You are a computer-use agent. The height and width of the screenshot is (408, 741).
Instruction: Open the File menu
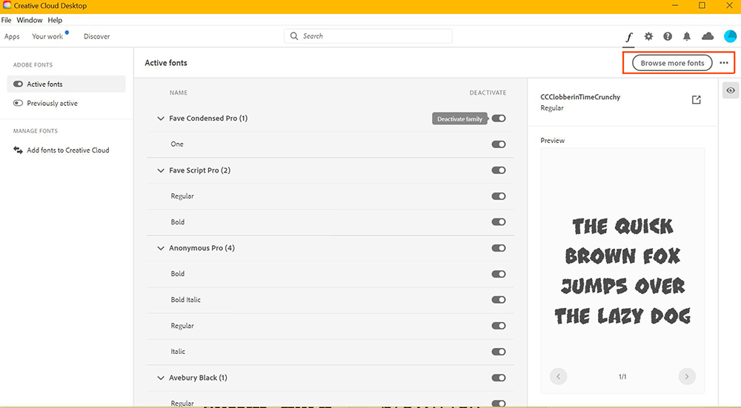(x=6, y=20)
